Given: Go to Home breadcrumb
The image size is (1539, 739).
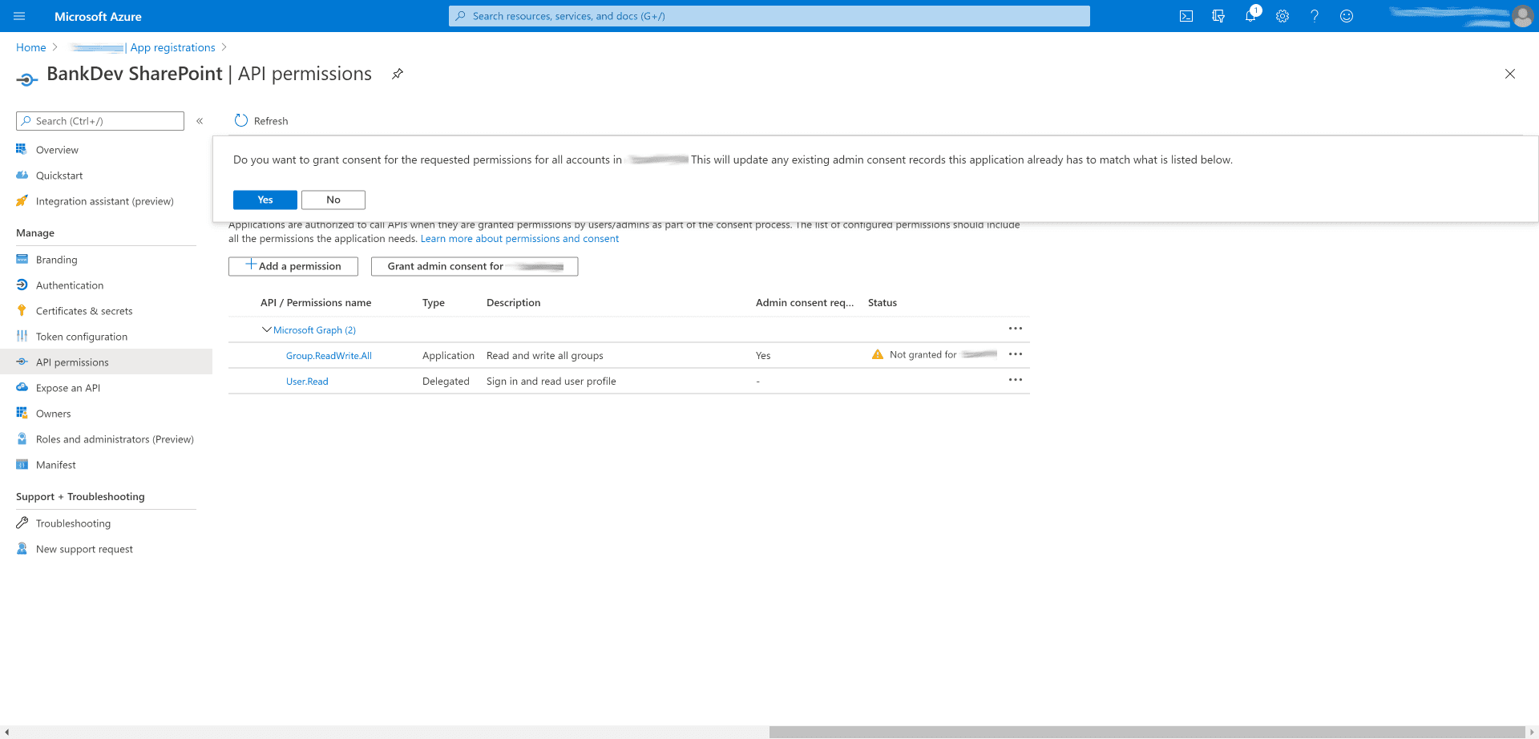Looking at the screenshot, I should tap(31, 48).
